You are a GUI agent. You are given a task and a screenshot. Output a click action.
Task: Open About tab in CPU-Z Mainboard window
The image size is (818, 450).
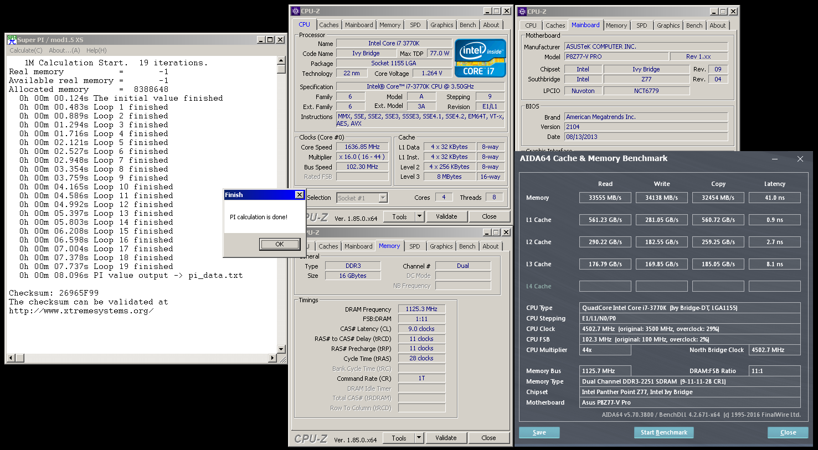pyautogui.click(x=718, y=25)
